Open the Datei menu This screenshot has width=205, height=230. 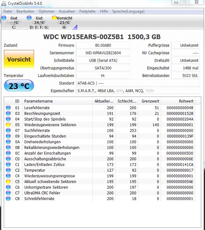tap(8, 11)
